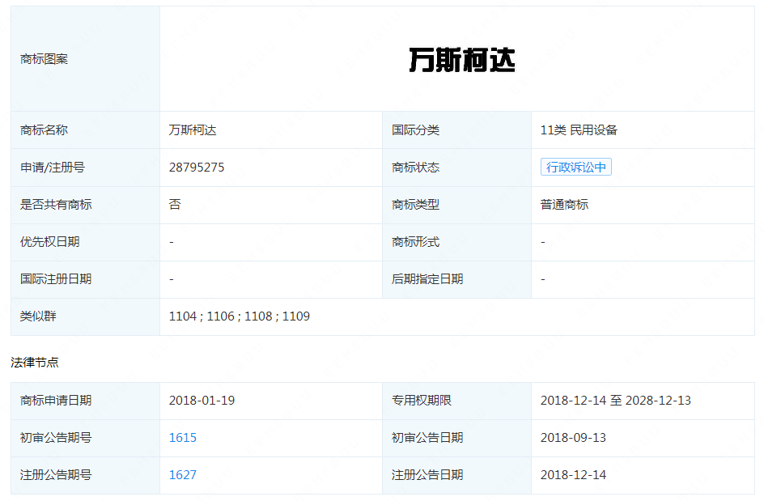Image resolution: width=764 pixels, height=501 pixels.
Task: Click the 商标状态 label
Action: pyautogui.click(x=416, y=168)
